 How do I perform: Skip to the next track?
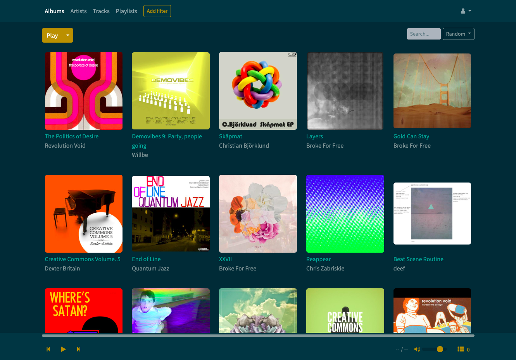point(79,349)
